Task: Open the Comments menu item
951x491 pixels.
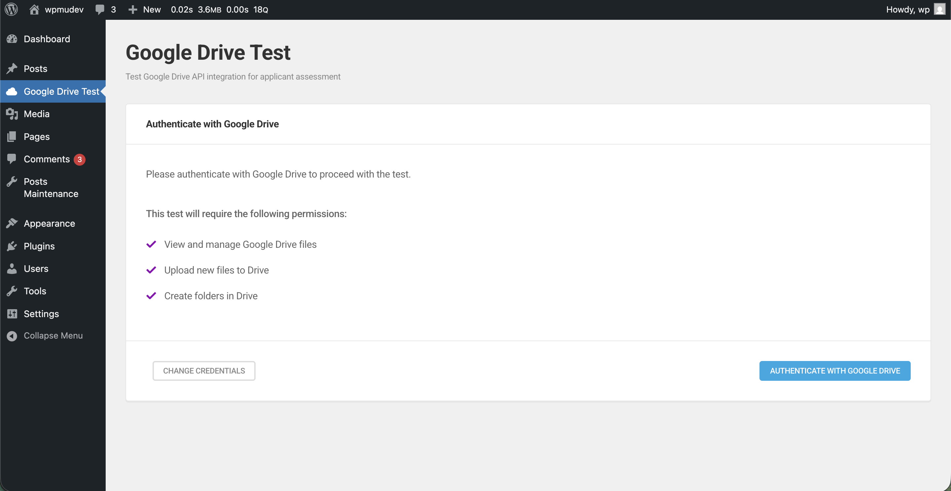Action: [x=53, y=159]
